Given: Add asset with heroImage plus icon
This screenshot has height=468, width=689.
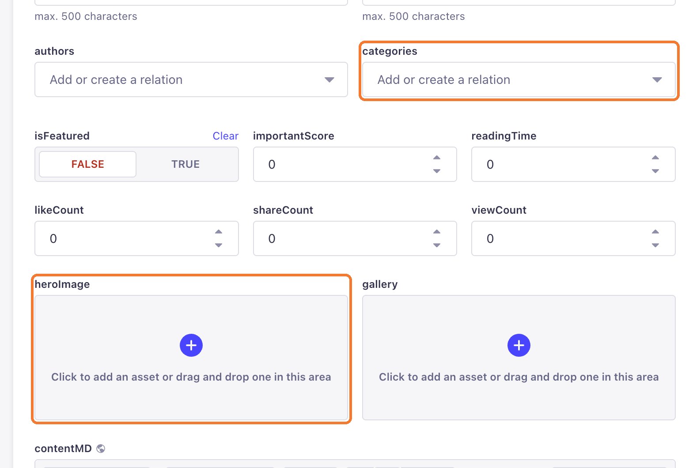Looking at the screenshot, I should coord(191,345).
